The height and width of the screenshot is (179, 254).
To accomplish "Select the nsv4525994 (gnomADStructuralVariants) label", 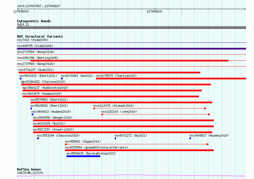I will pyautogui.click(x=96, y=147).
